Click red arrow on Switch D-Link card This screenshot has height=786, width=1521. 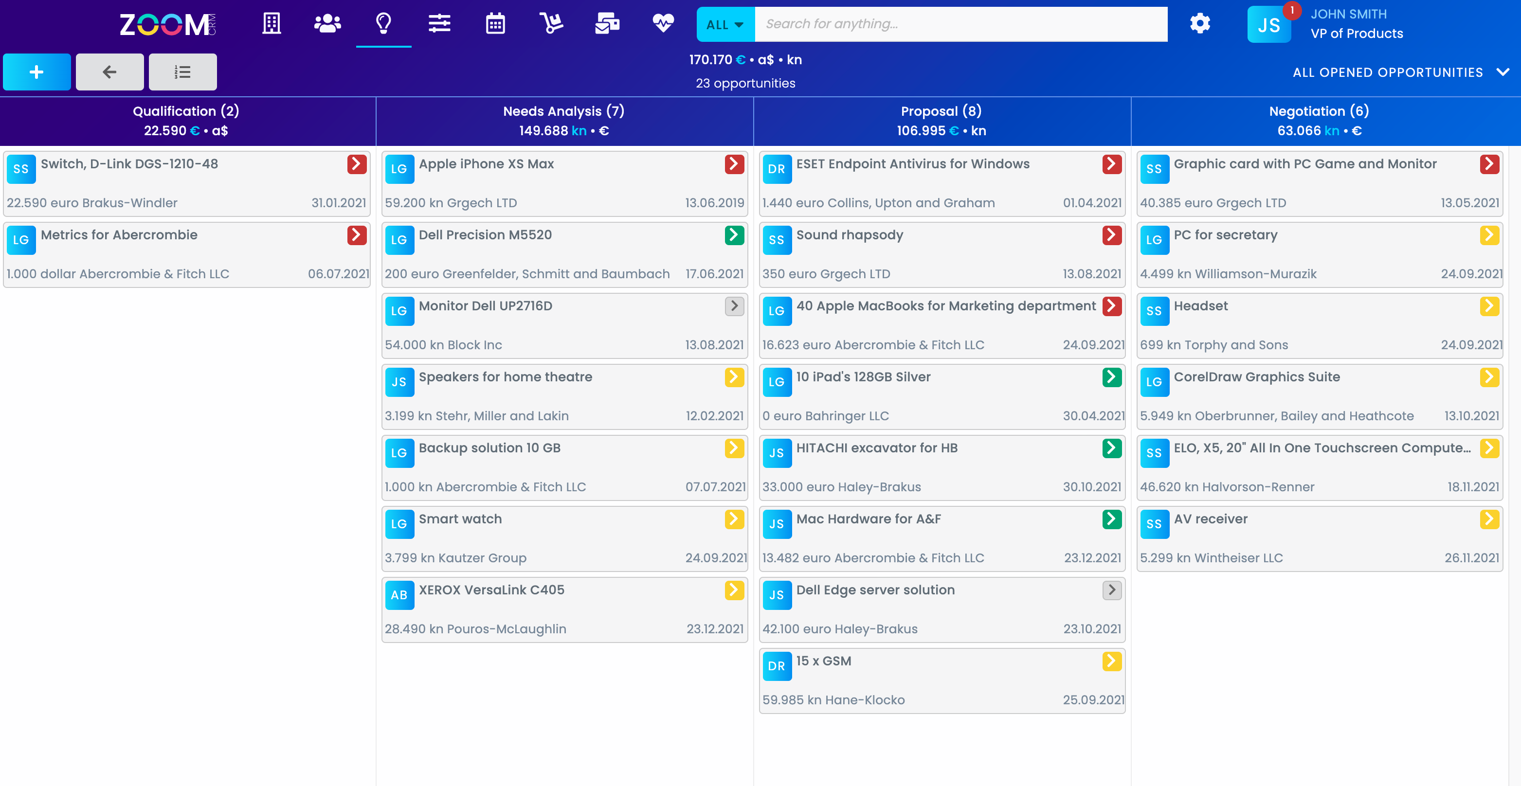click(x=357, y=164)
